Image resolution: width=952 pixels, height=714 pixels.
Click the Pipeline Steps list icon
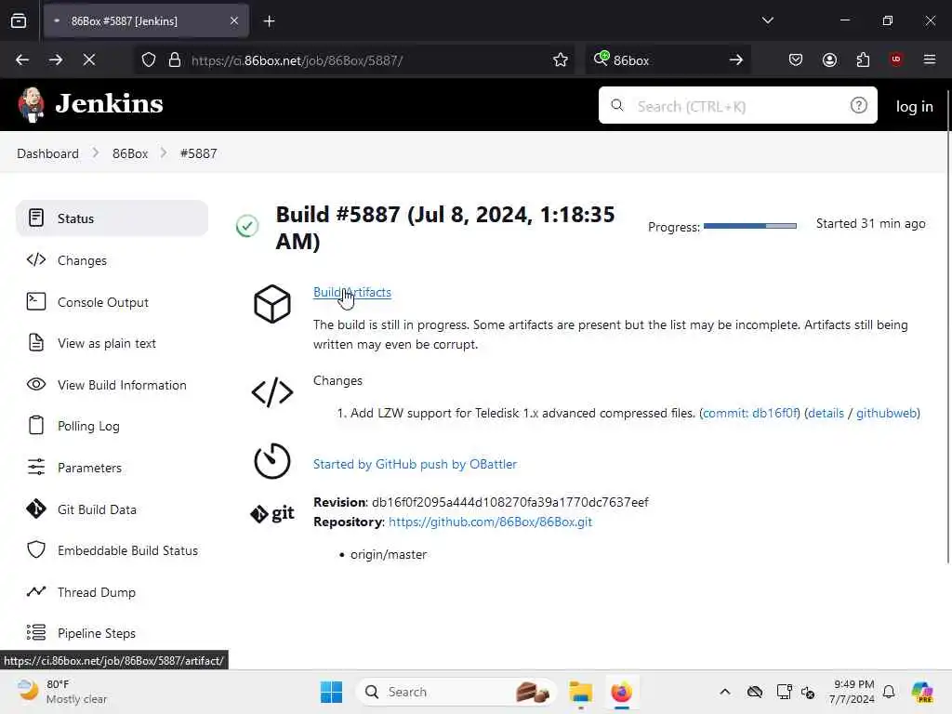pyautogui.click(x=36, y=632)
